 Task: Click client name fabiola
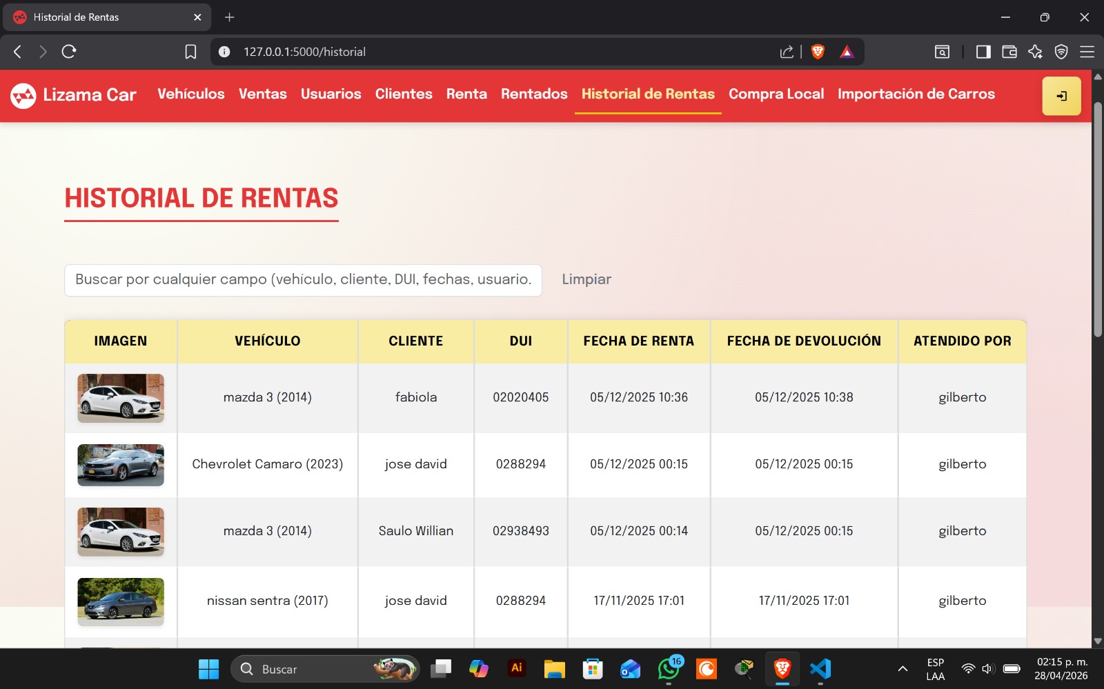point(416,397)
